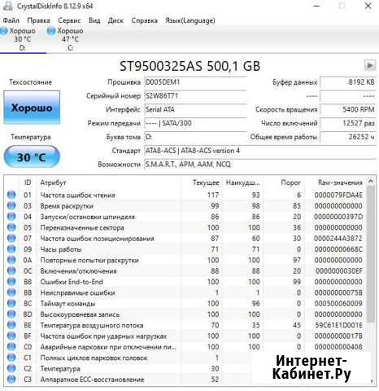Open the Файл menu

click(x=11, y=20)
